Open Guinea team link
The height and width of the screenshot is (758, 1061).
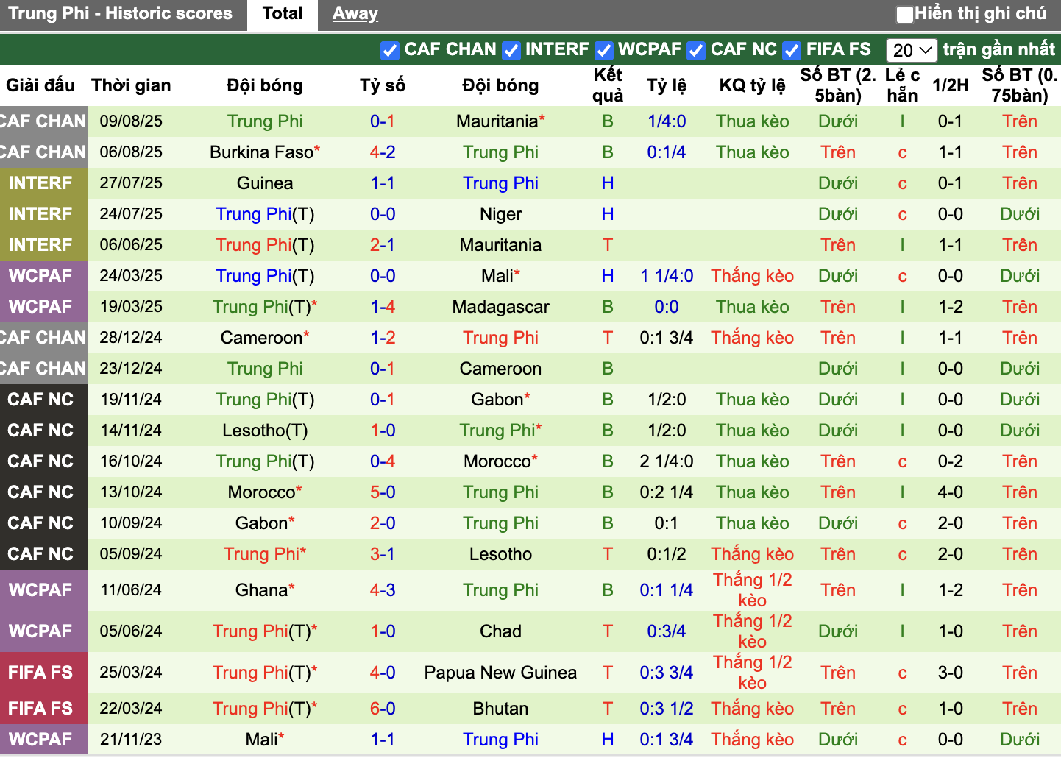265,183
